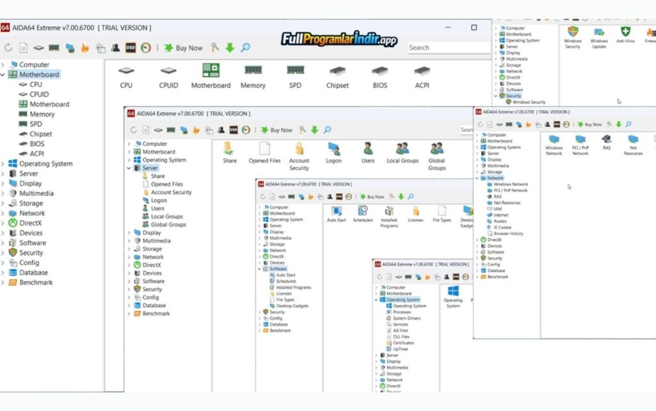Click the Account Security padlock icon
The width and height of the screenshot is (656, 411).
299,149
